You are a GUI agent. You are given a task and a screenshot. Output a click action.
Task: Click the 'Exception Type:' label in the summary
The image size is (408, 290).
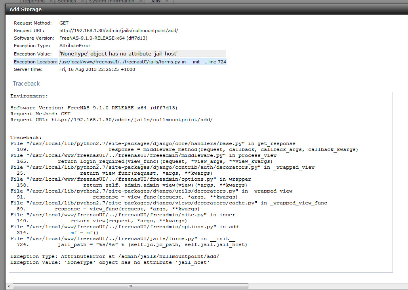click(32, 46)
